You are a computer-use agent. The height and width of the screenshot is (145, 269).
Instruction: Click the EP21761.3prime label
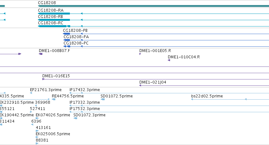pos(46,90)
